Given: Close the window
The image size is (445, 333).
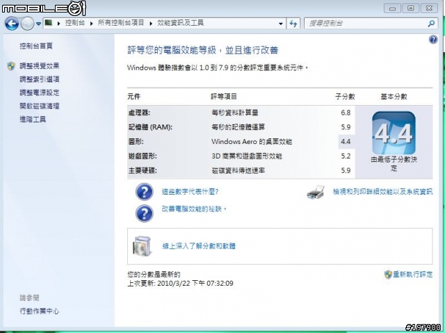Looking at the screenshot, I should pyautogui.click(x=429, y=8).
